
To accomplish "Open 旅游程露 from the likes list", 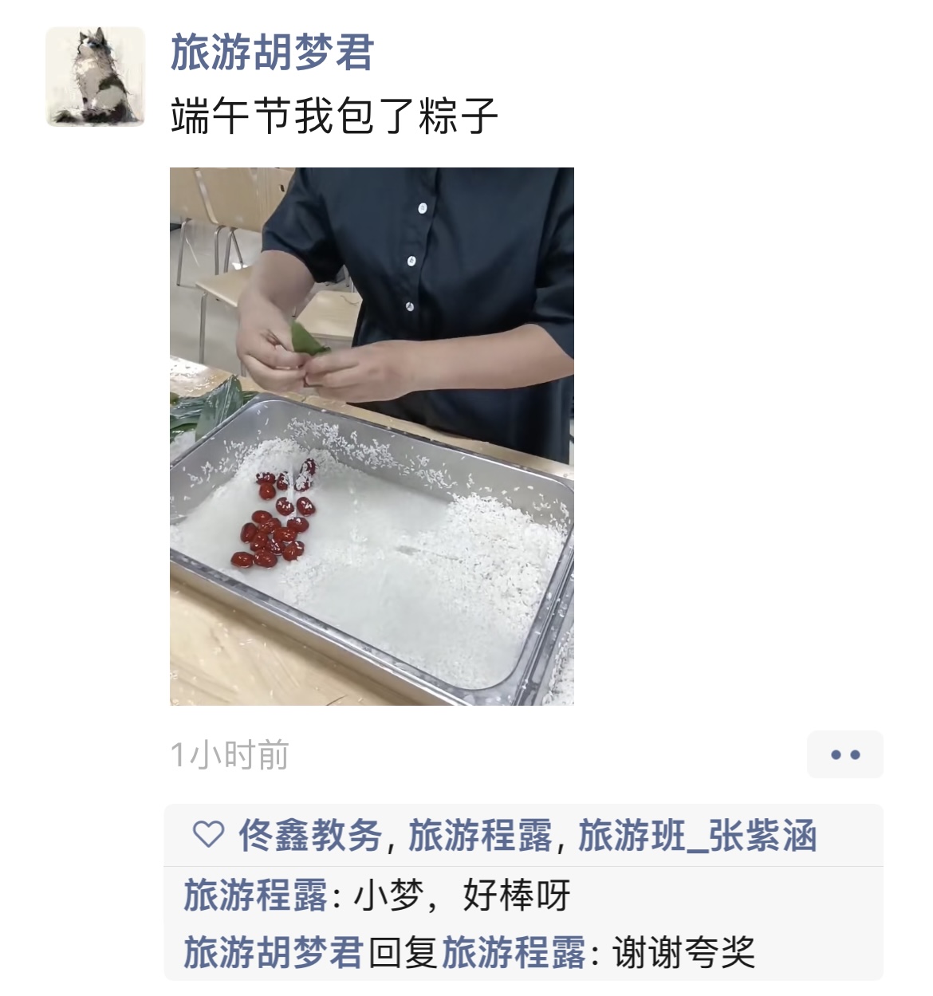I will pos(480,836).
